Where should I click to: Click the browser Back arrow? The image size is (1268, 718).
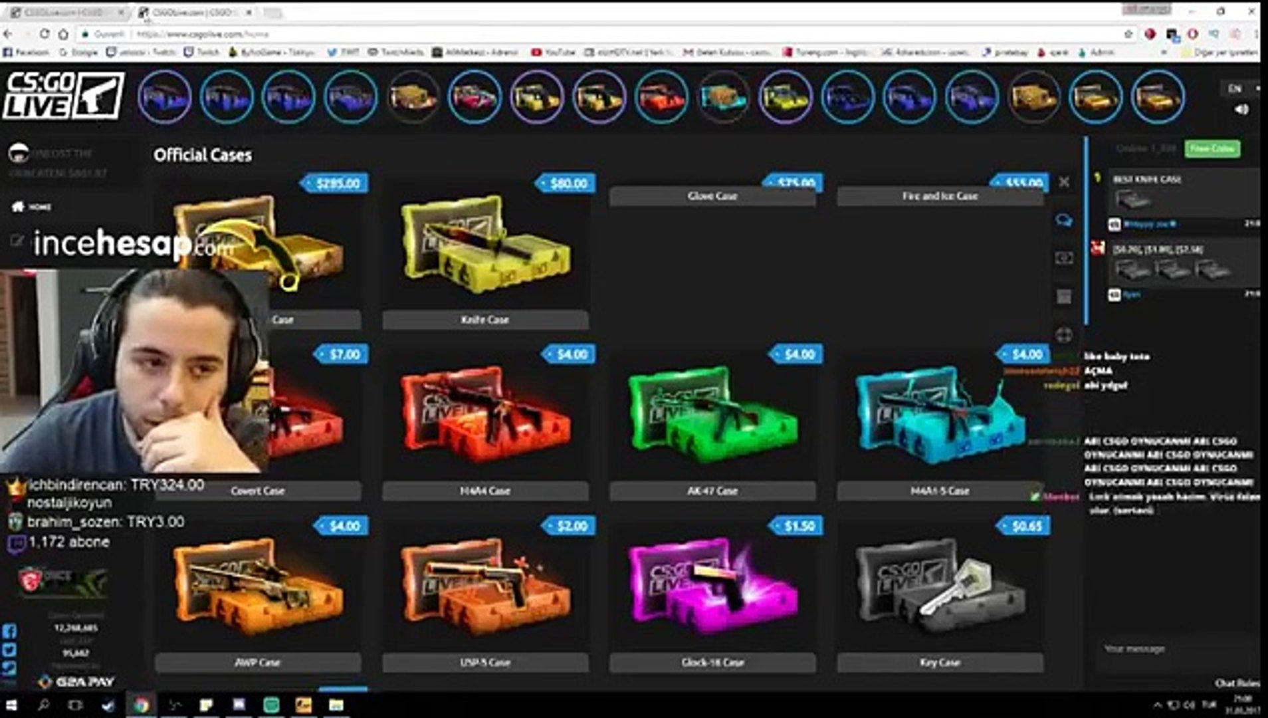pos(8,34)
